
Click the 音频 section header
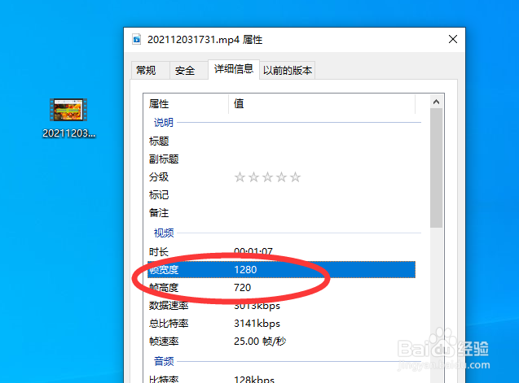[x=164, y=361]
